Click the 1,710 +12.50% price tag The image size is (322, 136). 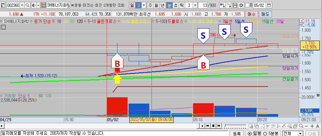pos(310,45)
